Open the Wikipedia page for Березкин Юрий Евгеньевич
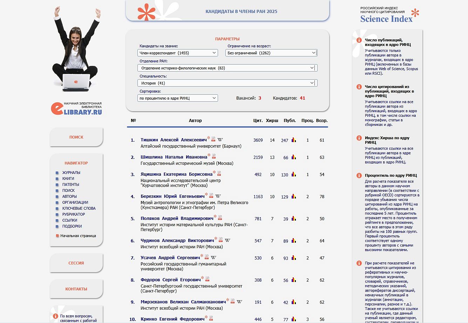This screenshot has width=468, height=323. (218, 196)
